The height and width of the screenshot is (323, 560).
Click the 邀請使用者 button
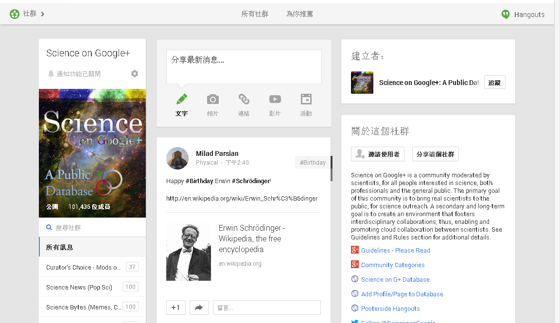point(378,154)
